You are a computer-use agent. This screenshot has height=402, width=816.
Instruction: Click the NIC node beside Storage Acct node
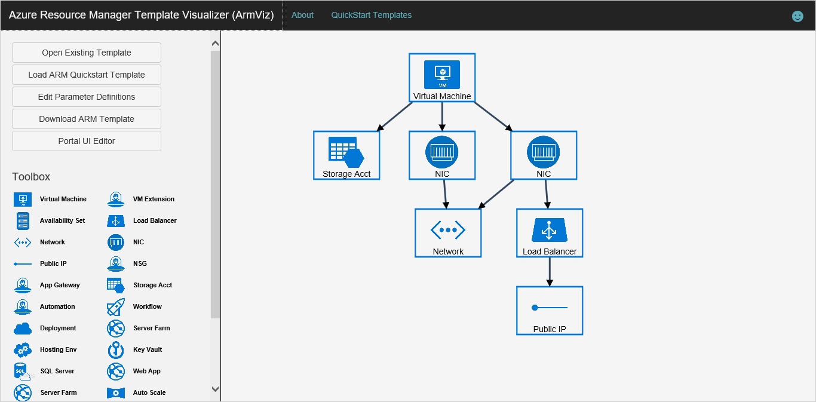[442, 155]
